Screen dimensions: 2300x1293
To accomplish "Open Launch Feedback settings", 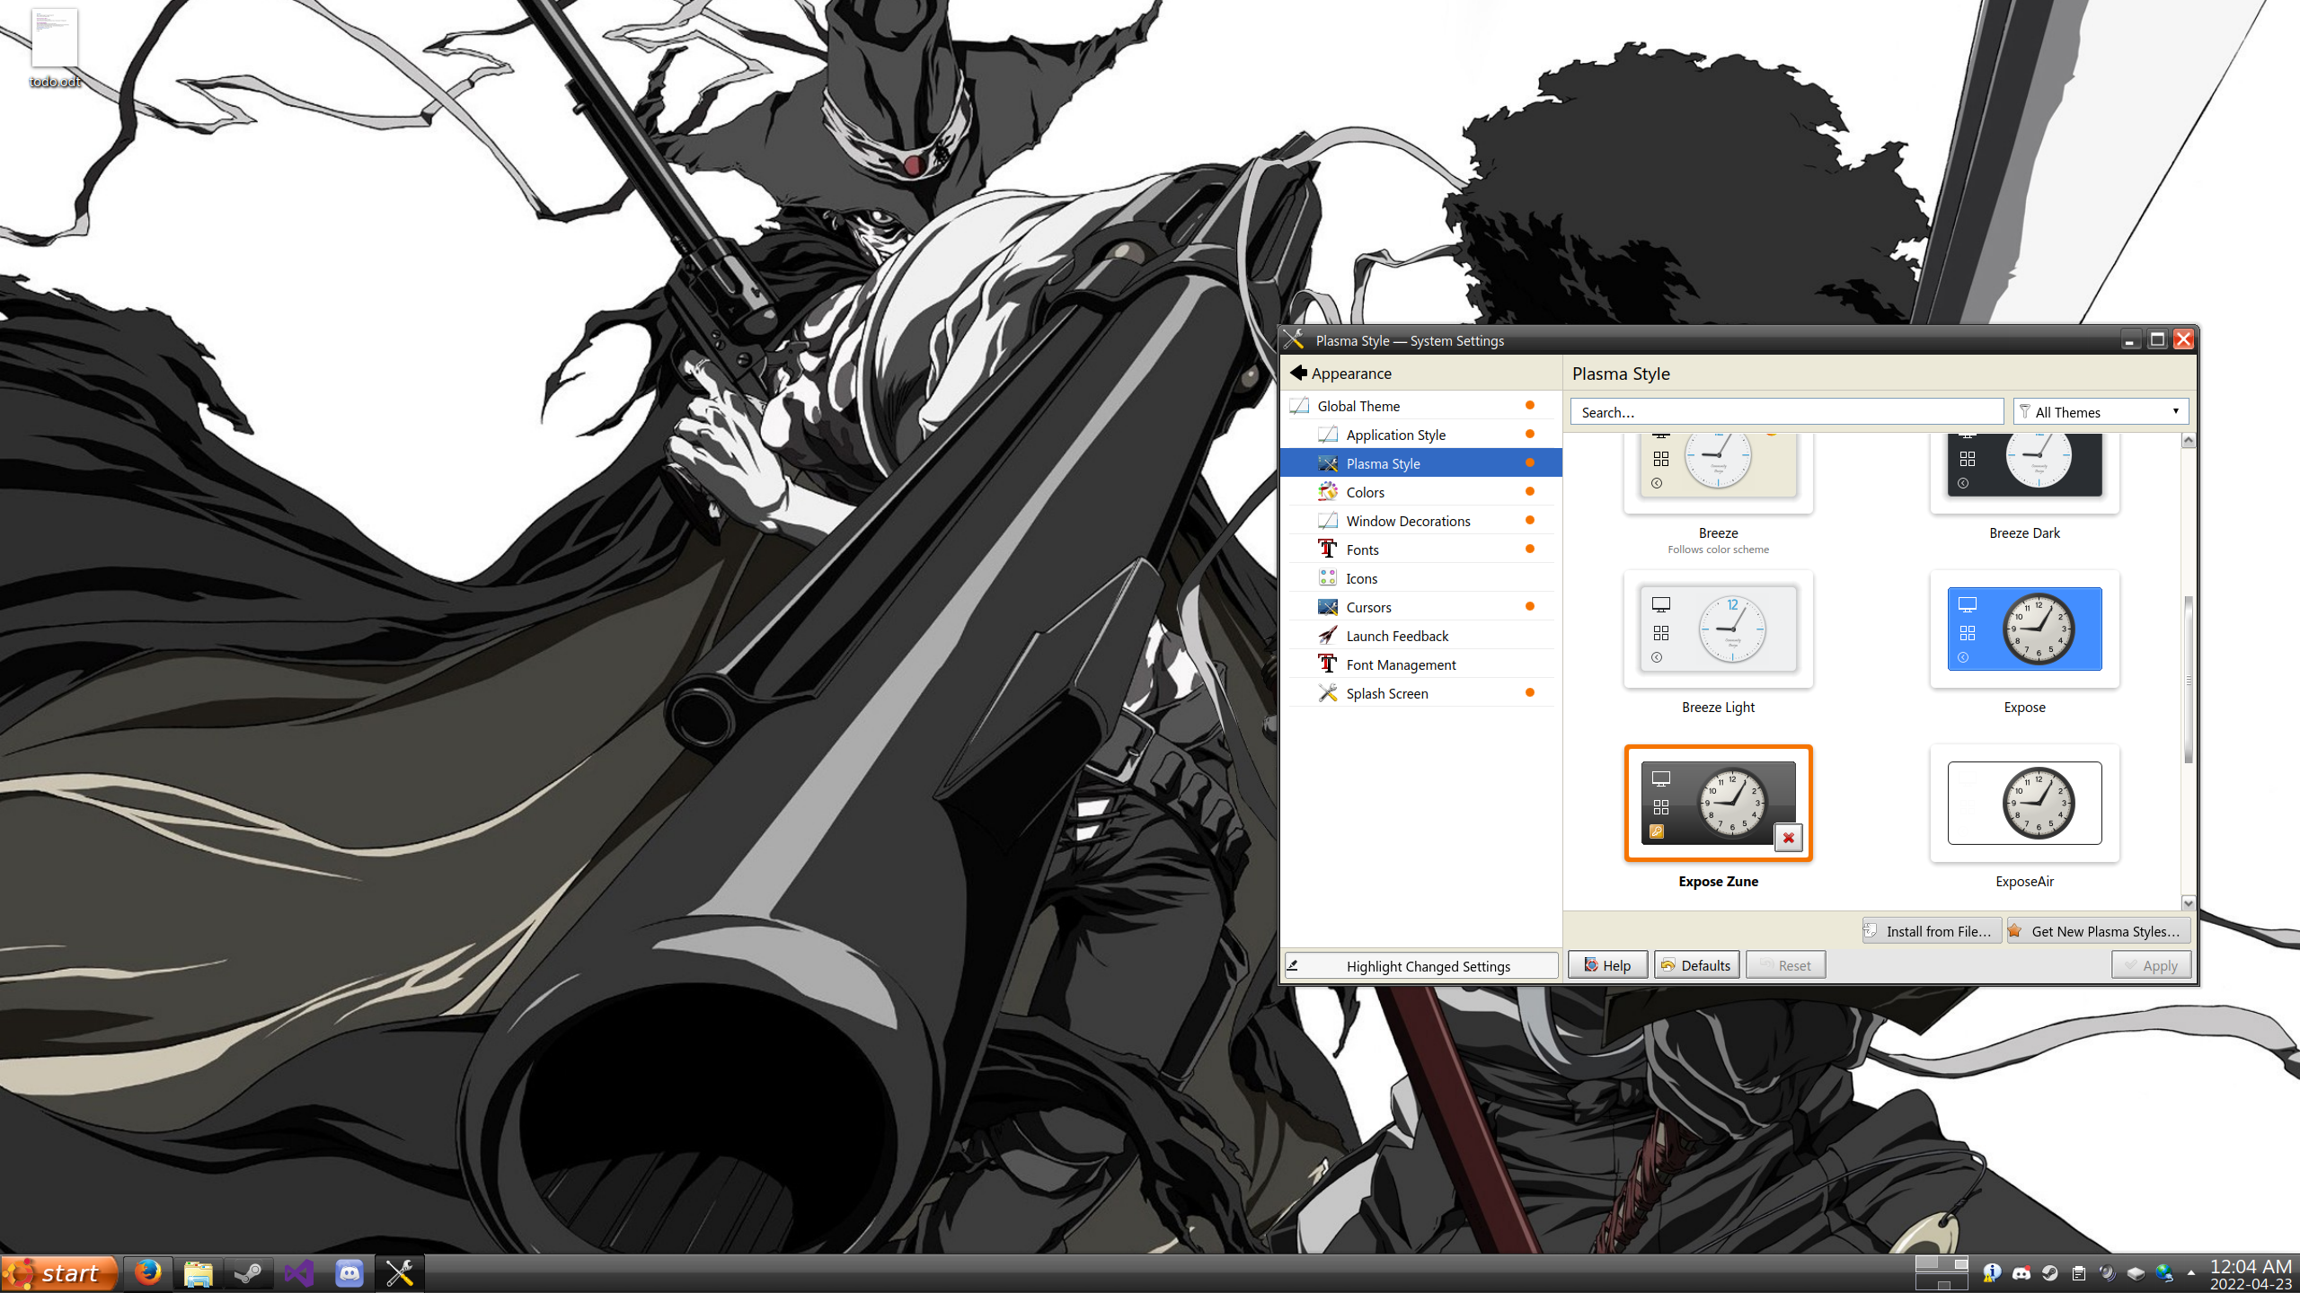I will (1421, 636).
